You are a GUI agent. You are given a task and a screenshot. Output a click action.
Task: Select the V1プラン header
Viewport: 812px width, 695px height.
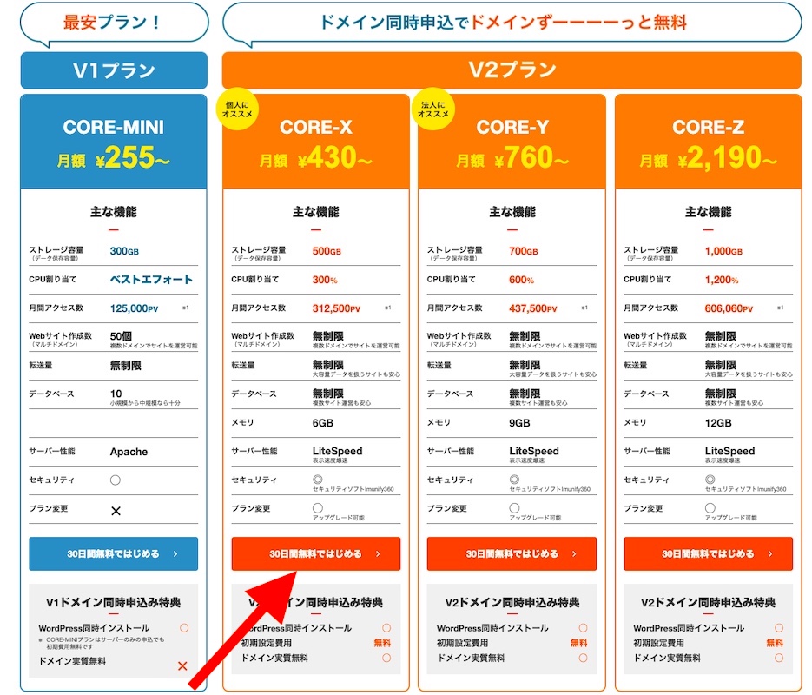pyautogui.click(x=114, y=70)
